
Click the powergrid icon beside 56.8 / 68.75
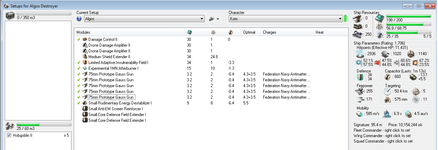tap(379, 27)
